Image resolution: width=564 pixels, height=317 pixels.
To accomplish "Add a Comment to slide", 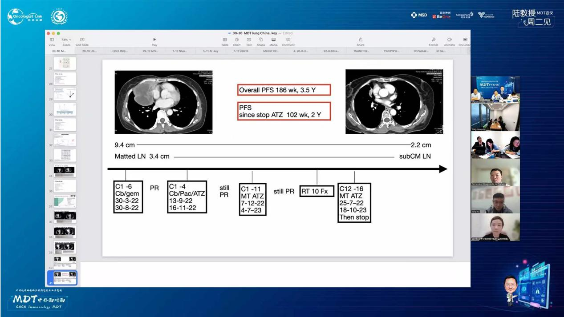I will click(x=288, y=40).
